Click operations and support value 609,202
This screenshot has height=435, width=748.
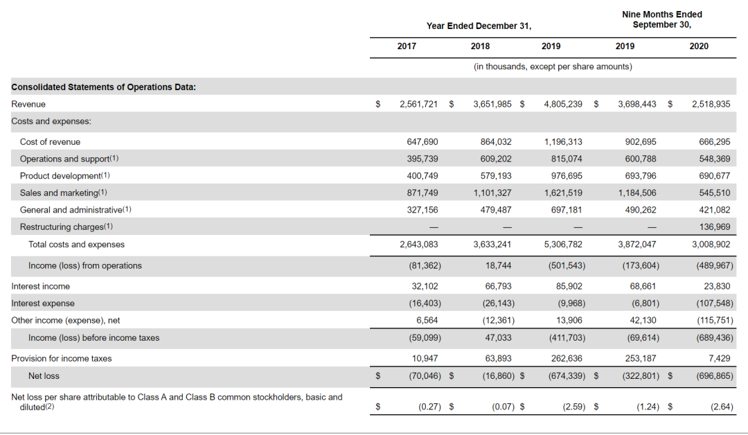[x=496, y=159]
